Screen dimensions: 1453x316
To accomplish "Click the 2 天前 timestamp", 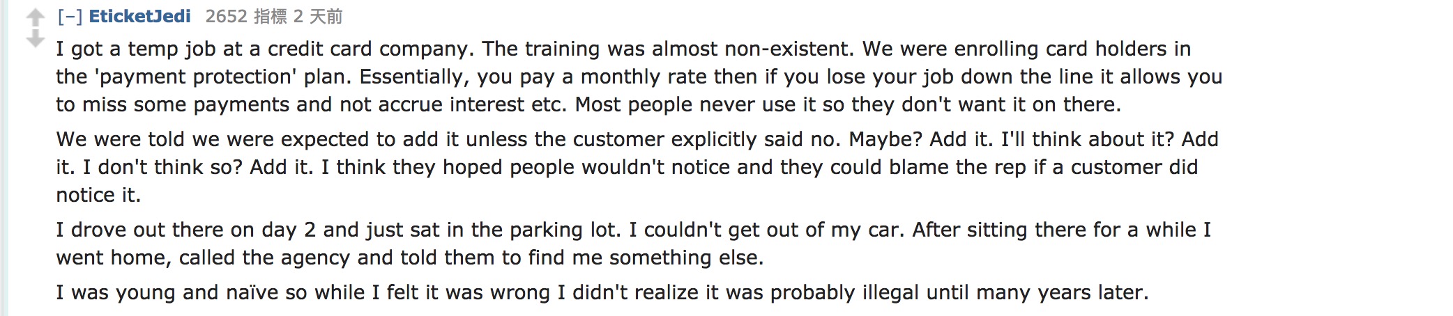I will [318, 16].
